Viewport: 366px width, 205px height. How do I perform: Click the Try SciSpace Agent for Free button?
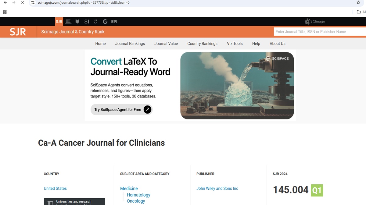pos(121,110)
